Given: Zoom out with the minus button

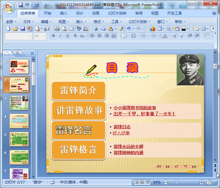Looking at the screenshot, I should (x=166, y=182).
